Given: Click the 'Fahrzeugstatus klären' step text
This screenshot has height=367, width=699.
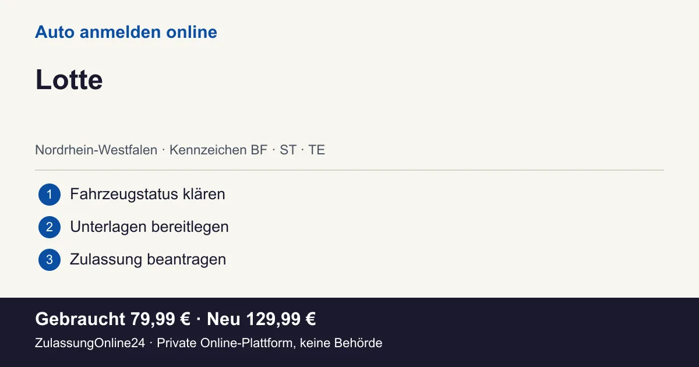Looking at the screenshot, I should pos(147,194).
